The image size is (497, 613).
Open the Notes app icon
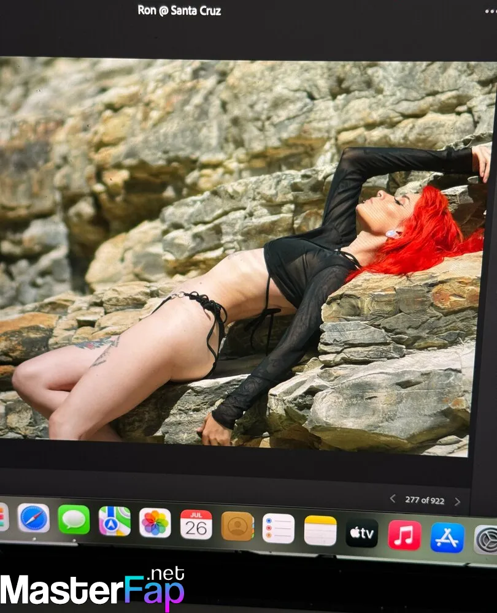pos(320,530)
